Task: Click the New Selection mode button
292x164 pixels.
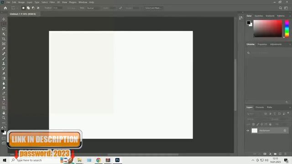Action: [23, 8]
